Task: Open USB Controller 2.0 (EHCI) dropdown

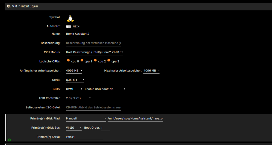Action: 78,98
